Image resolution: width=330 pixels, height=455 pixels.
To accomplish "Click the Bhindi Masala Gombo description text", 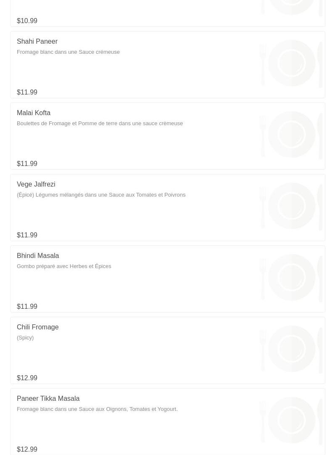I will tap(64, 266).
